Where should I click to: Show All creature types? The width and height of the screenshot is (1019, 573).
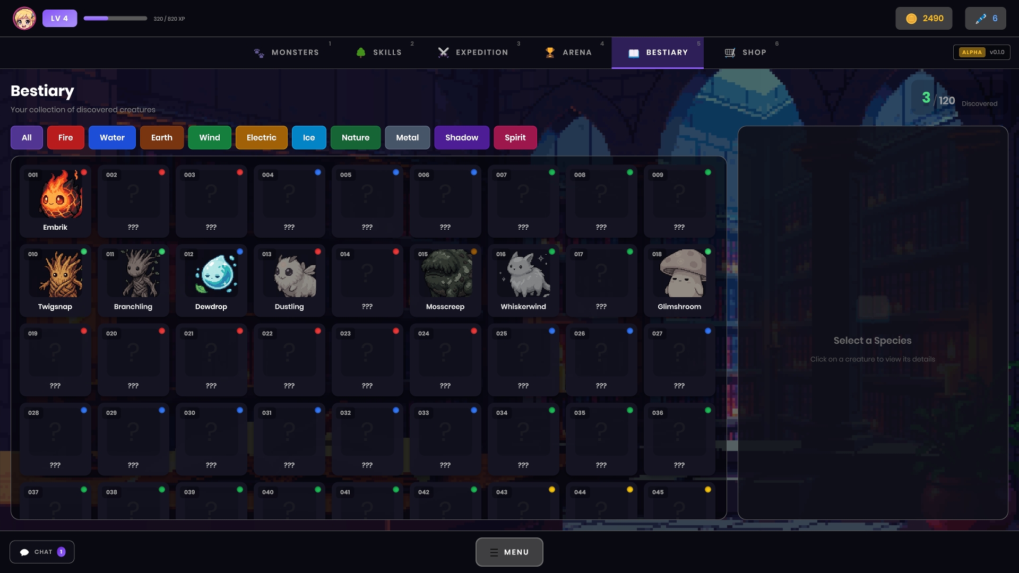(x=27, y=138)
